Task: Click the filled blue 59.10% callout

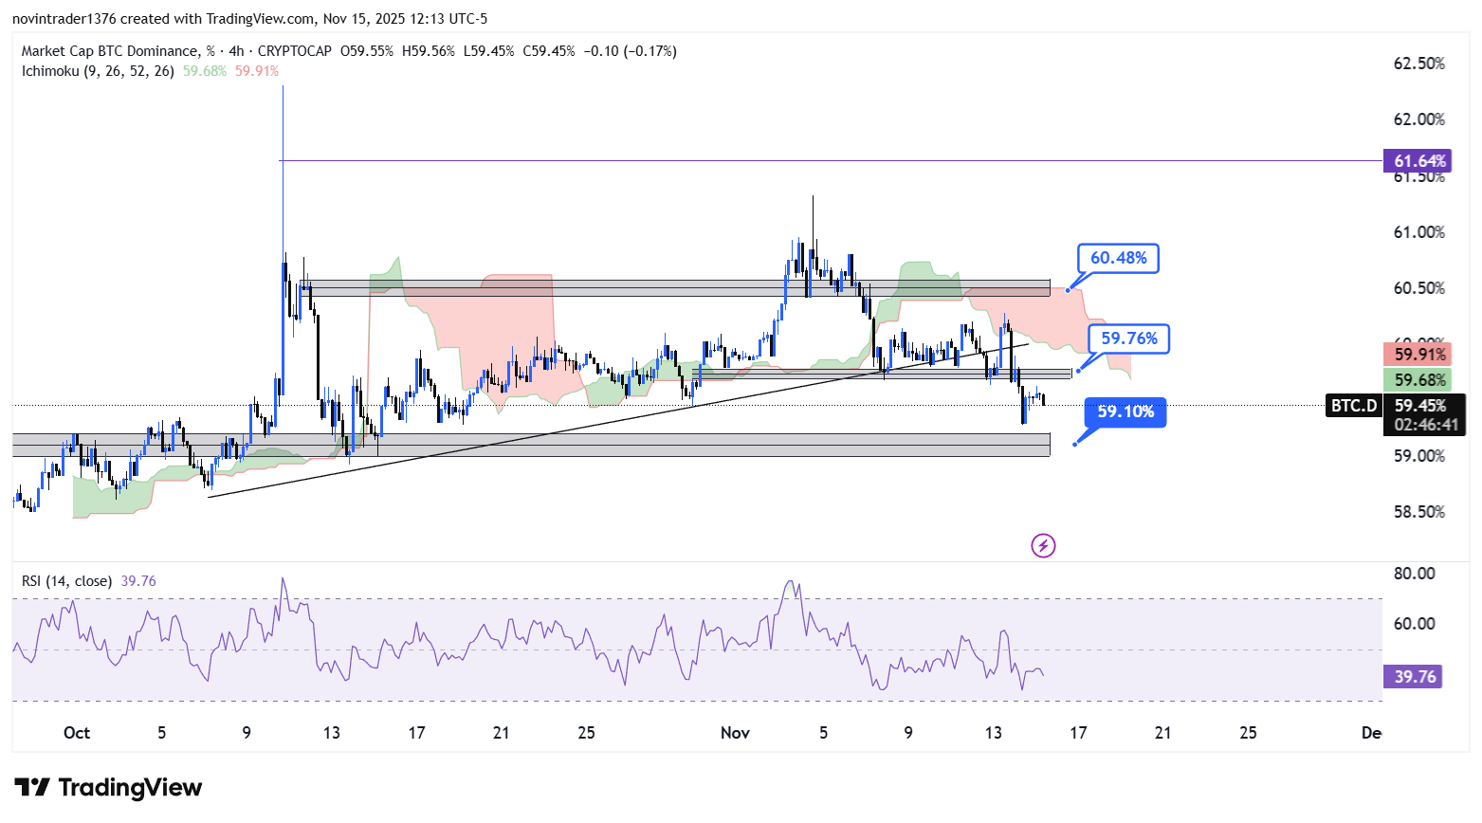Action: tap(1125, 411)
